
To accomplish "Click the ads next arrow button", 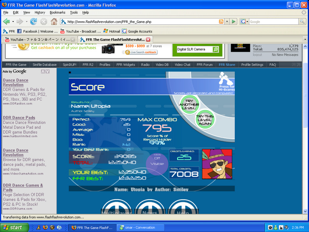I will (47, 72).
